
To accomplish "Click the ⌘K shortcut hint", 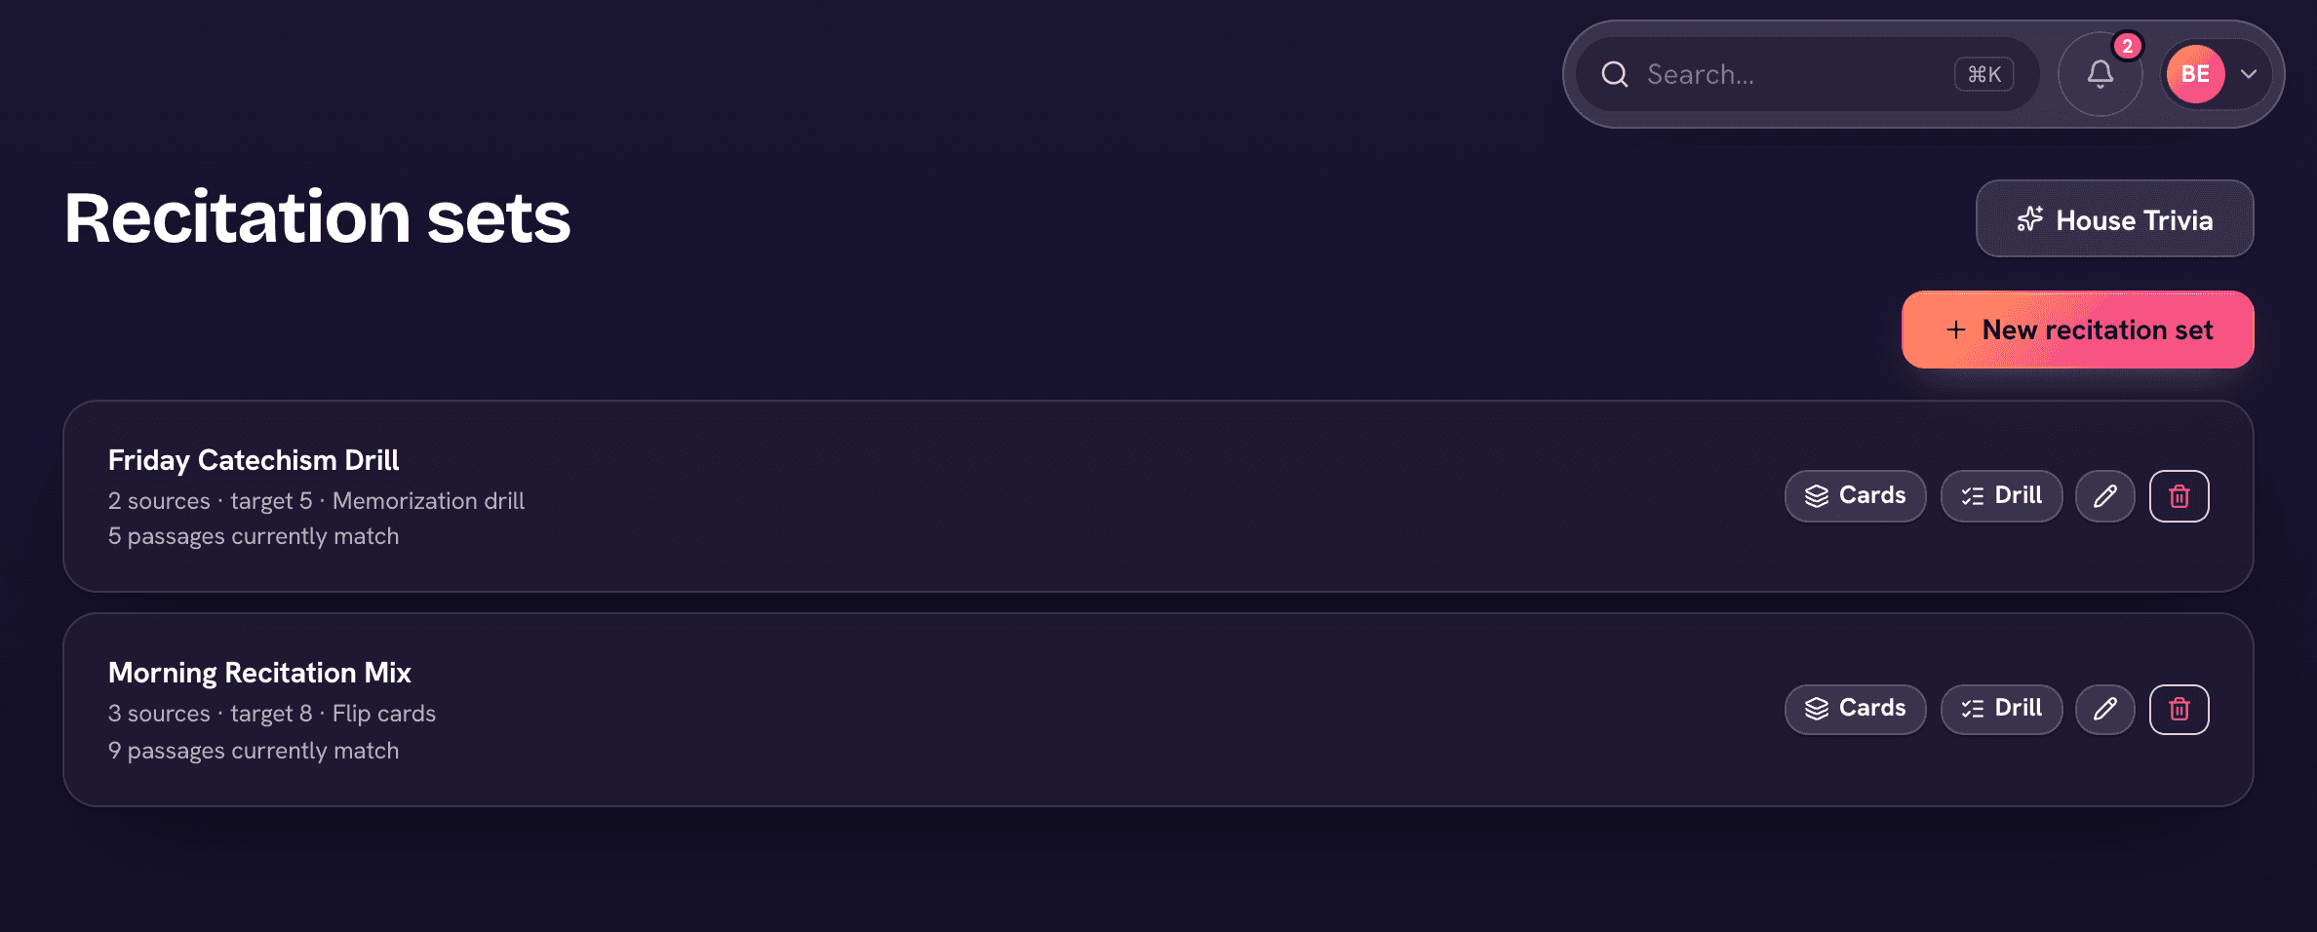I will click(1983, 74).
